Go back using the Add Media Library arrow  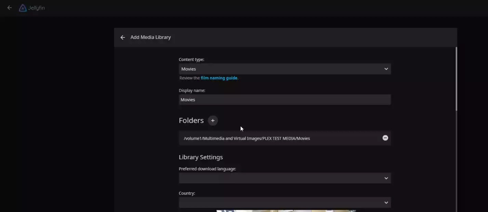coord(123,37)
